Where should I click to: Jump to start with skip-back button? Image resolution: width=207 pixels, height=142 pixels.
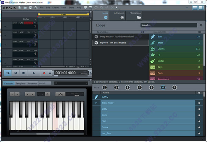[16, 73]
